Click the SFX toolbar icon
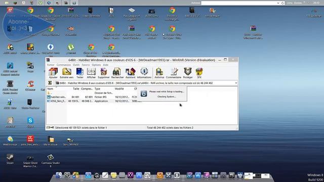 199,73
